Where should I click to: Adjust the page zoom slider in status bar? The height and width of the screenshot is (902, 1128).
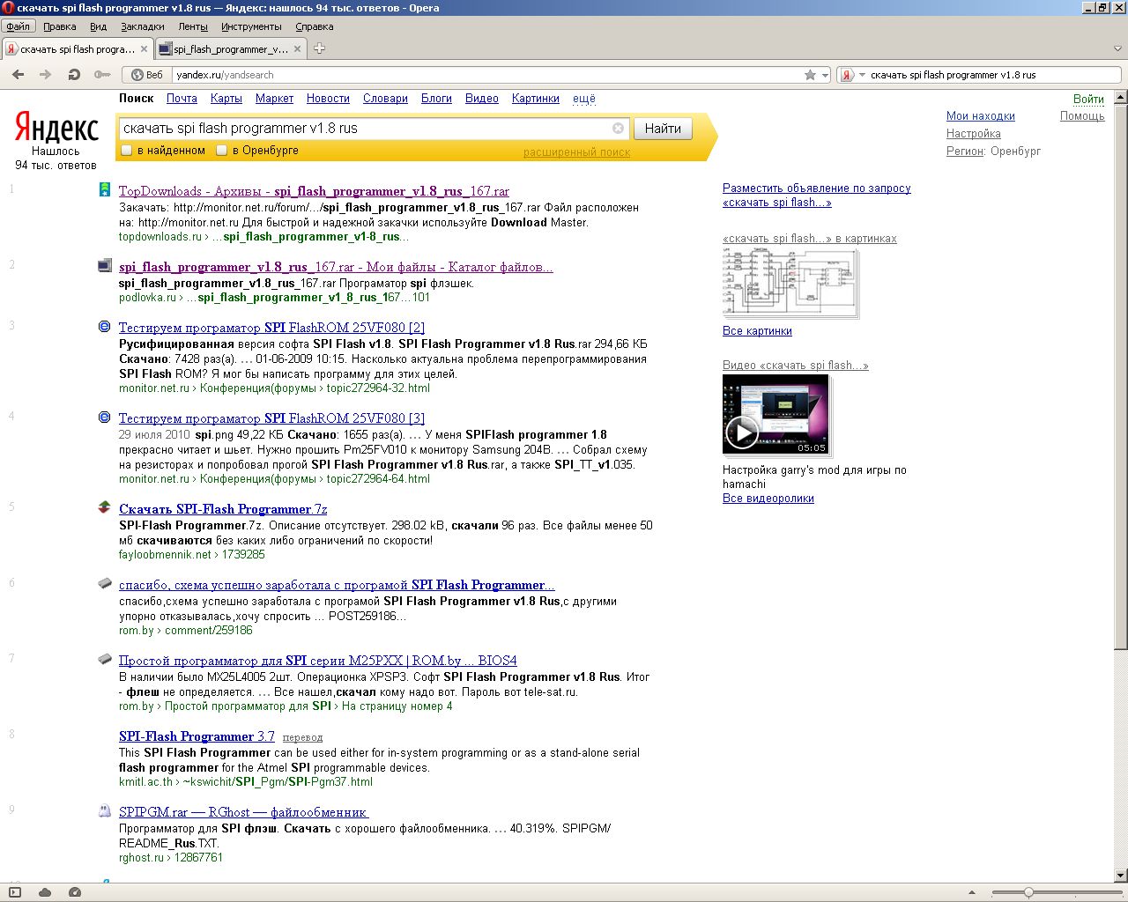pyautogui.click(x=1028, y=892)
